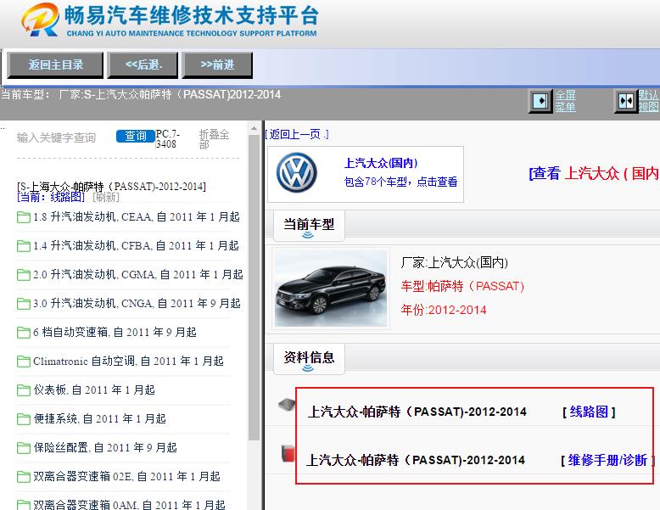Open the 默认视图 text link

649,101
